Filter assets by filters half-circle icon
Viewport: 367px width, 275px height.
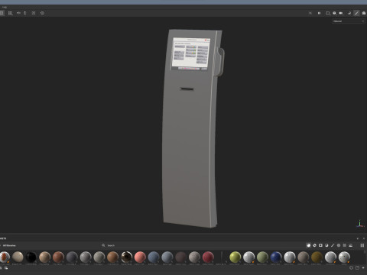tap(326, 245)
